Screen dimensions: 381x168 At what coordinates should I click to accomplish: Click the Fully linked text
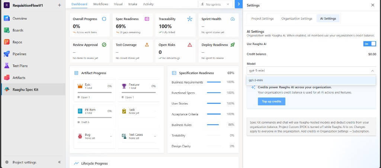pyautogui.click(x=169, y=32)
